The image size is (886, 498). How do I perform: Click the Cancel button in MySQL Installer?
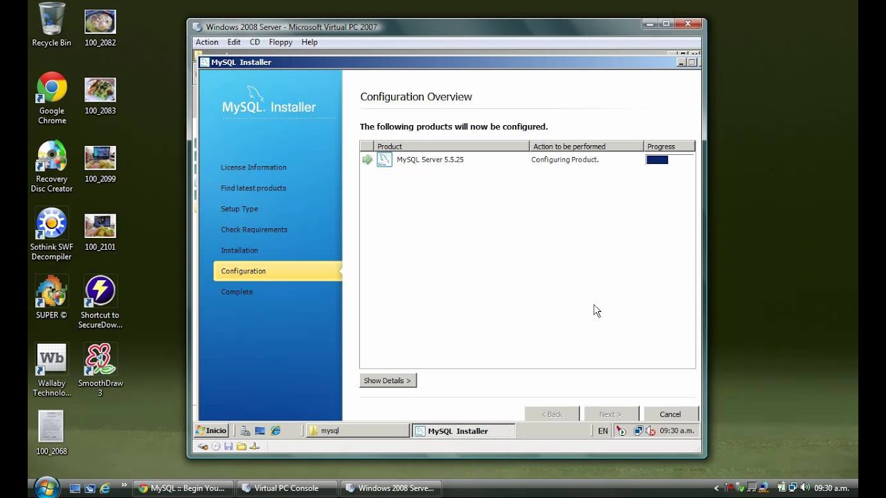pyautogui.click(x=670, y=414)
